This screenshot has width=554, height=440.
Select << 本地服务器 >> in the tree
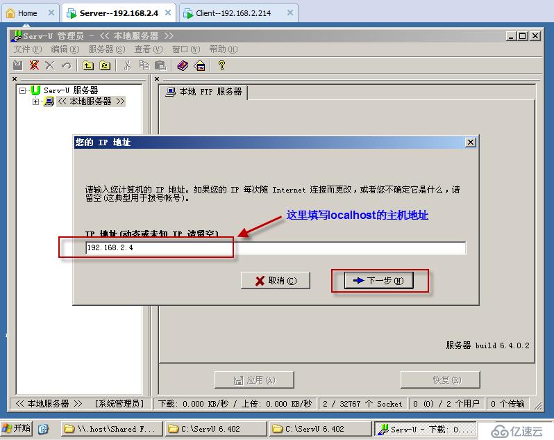pyautogui.click(x=91, y=101)
